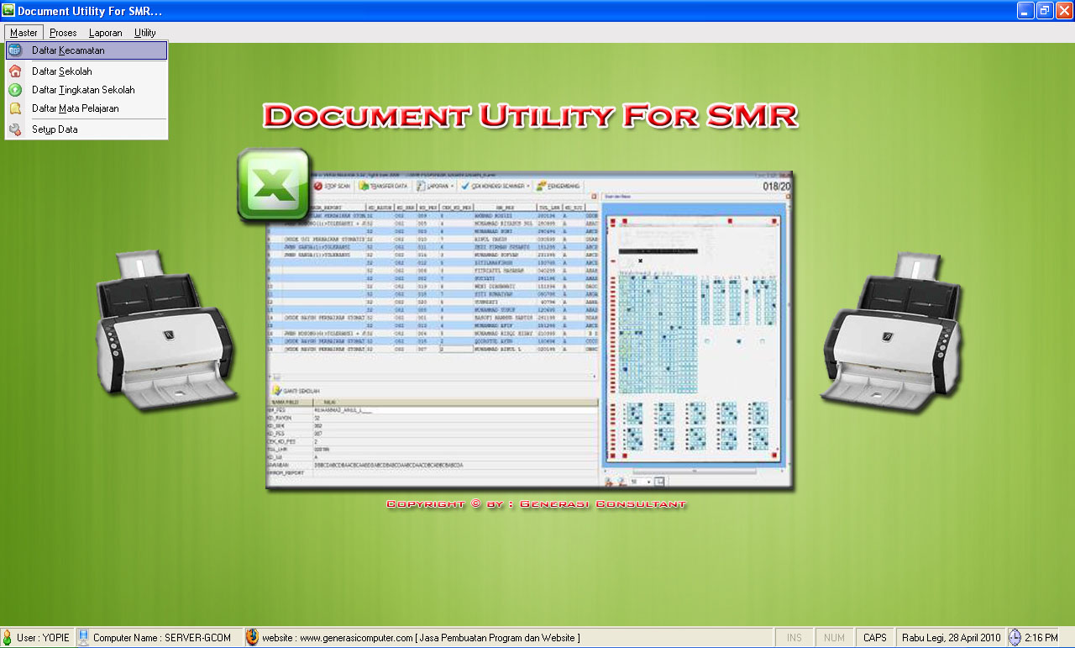
Task: Open Setup Data from the Master menu
Action: 55,129
